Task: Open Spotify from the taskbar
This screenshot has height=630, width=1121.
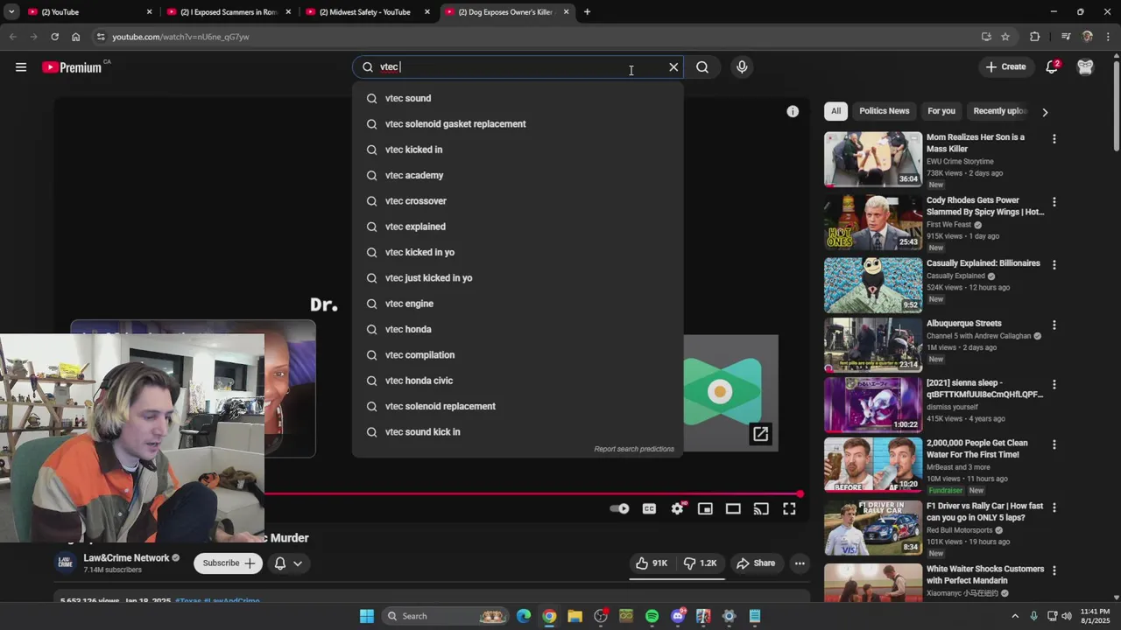Action: (x=652, y=616)
